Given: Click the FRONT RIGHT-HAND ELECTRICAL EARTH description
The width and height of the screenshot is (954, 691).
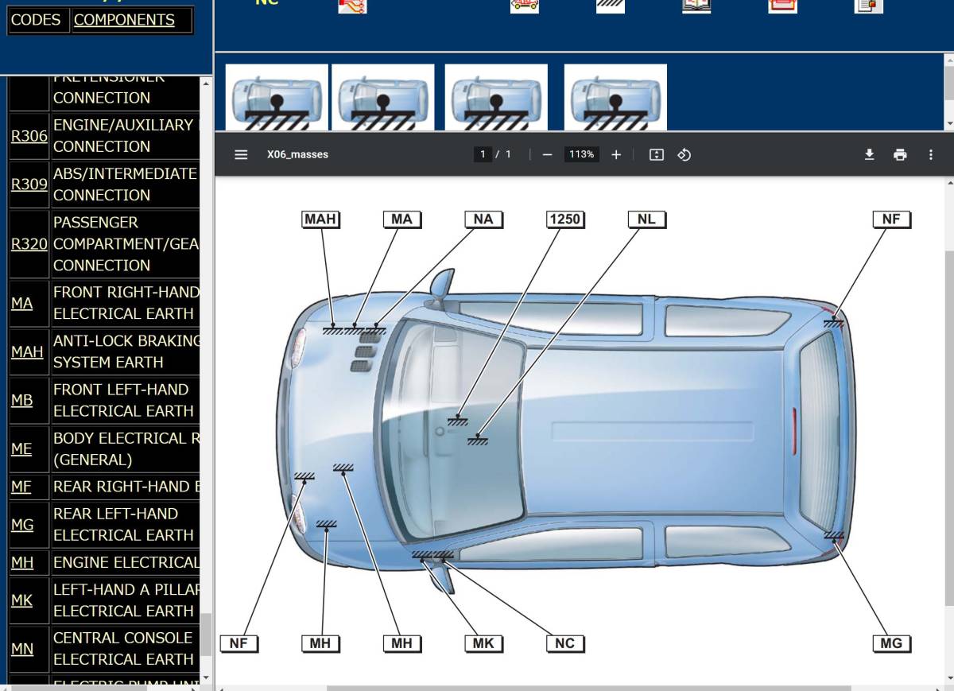Looking at the screenshot, I should [x=126, y=303].
